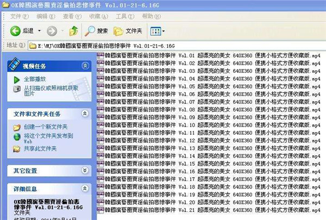This screenshot has height=220, width=326.
Task: Toggle the Folders (文件夹) pane
Action: pyautogui.click(x=128, y=31)
